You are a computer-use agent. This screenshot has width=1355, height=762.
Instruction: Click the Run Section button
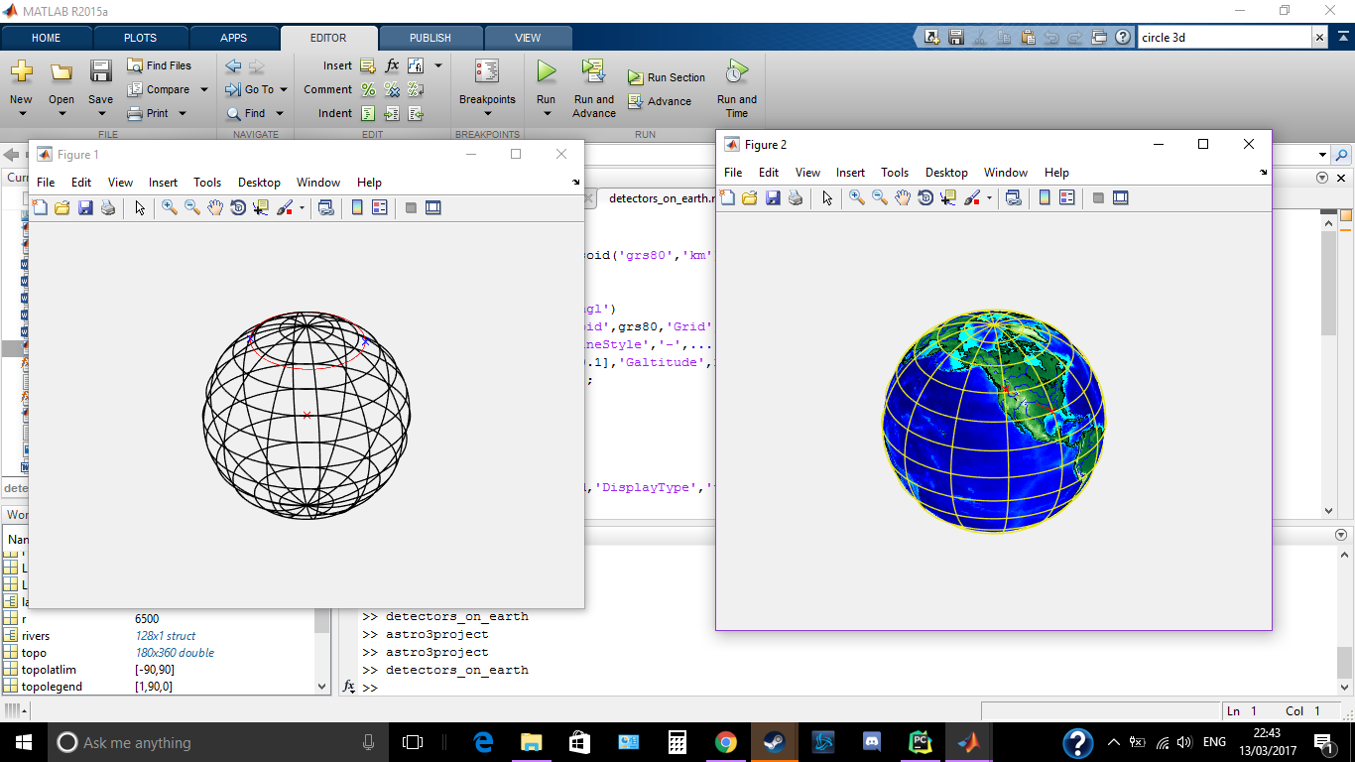[x=667, y=77]
